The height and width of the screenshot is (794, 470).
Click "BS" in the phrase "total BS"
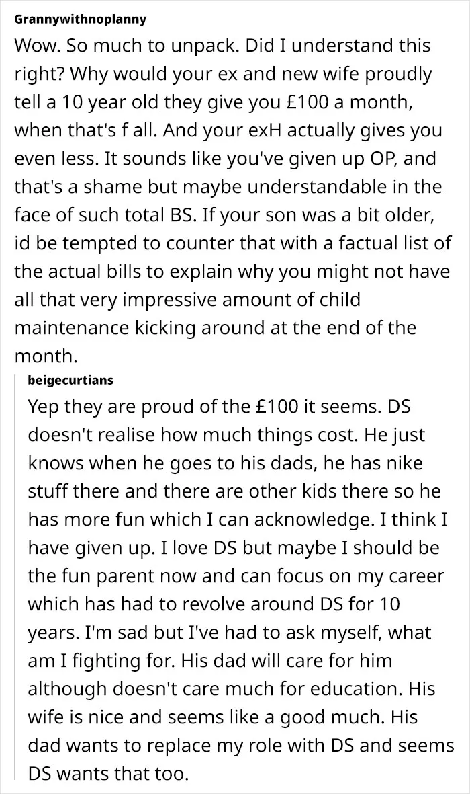coord(180,216)
